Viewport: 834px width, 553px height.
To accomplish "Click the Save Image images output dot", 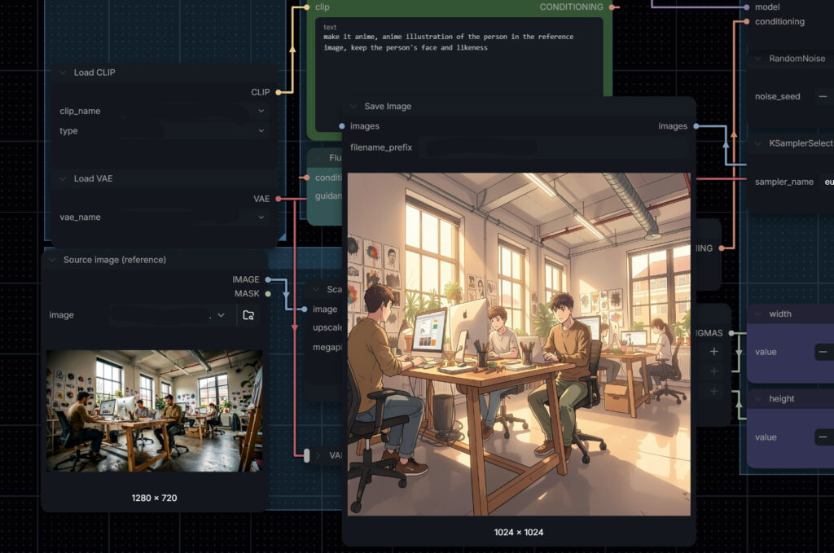I will pos(696,126).
